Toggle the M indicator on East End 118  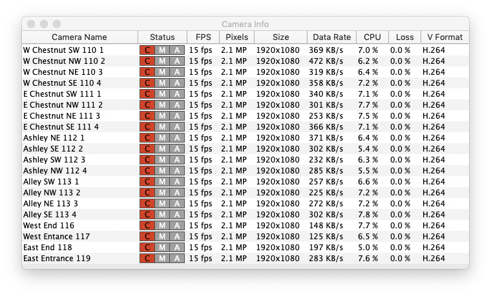coord(162,248)
